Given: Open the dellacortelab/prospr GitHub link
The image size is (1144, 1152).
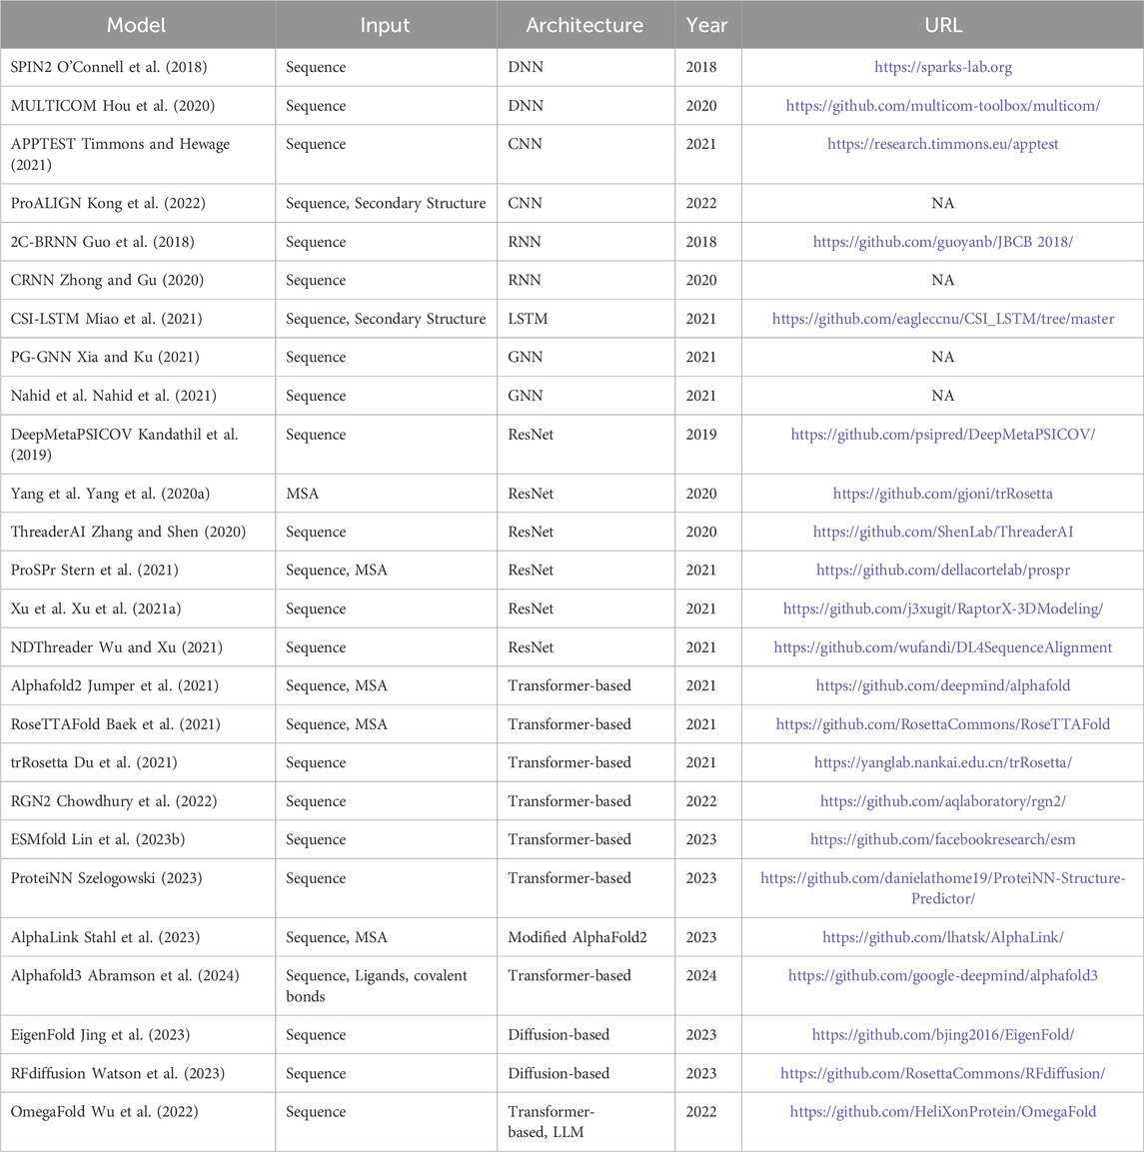Looking at the screenshot, I should point(943,571).
